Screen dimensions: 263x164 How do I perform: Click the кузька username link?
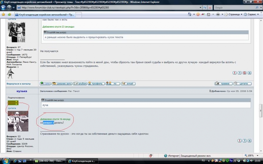point(21,91)
